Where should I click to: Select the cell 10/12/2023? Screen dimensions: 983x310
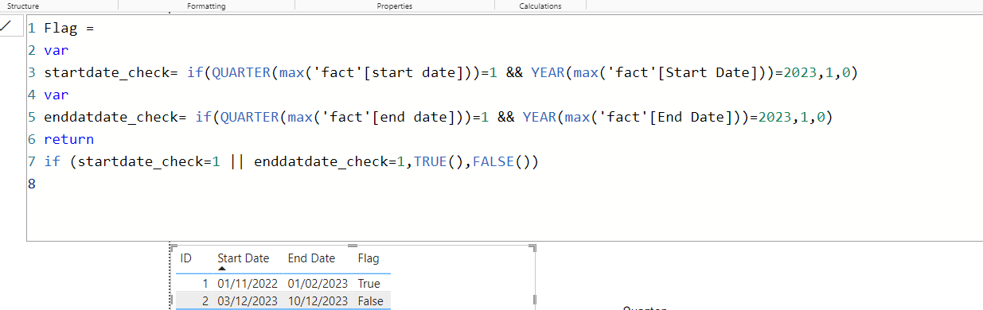[x=318, y=301]
